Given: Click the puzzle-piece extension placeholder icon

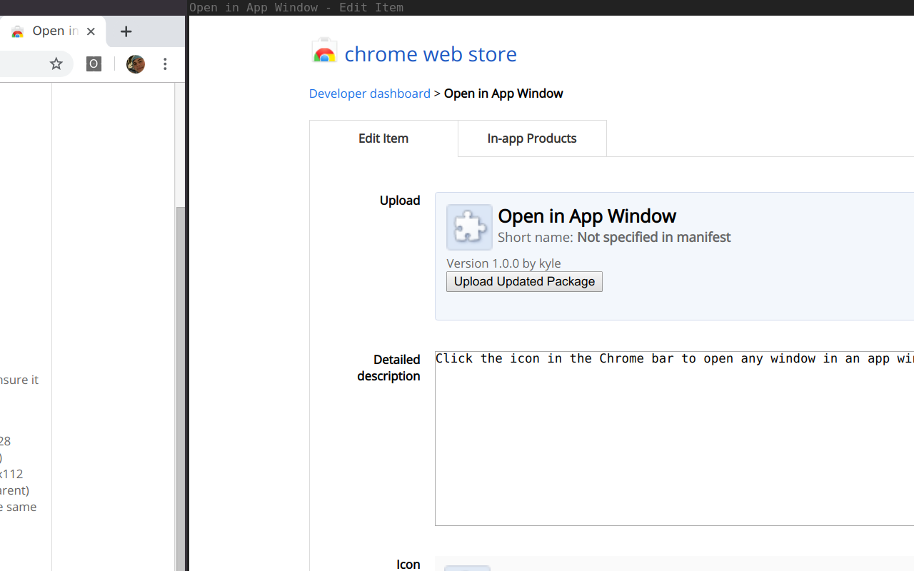Looking at the screenshot, I should point(468,227).
